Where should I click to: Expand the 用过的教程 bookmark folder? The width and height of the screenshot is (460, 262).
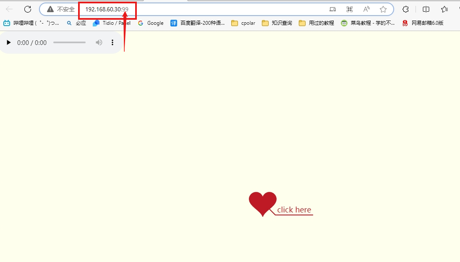(x=316, y=23)
